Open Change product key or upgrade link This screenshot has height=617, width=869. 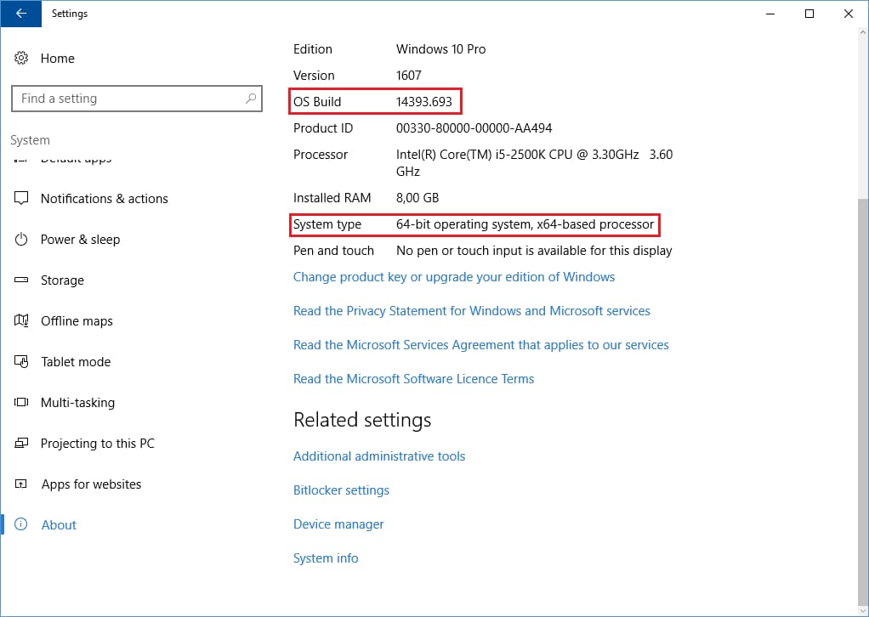(x=454, y=277)
